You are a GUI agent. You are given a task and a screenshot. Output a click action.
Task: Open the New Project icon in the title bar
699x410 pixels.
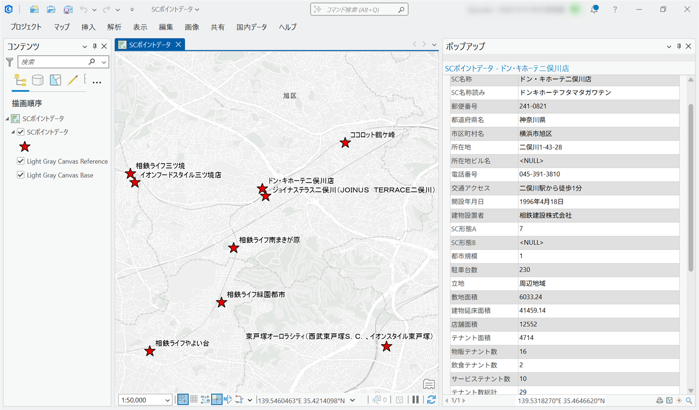(x=34, y=9)
